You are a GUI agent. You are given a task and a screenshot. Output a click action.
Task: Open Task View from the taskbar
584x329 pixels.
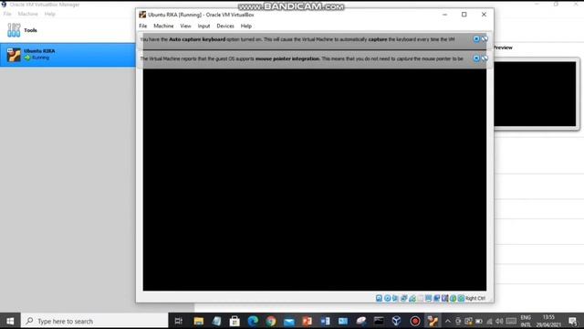[179, 321]
